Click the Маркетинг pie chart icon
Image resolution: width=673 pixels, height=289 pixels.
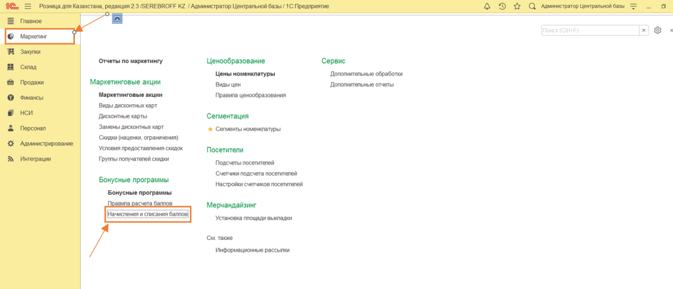point(11,37)
